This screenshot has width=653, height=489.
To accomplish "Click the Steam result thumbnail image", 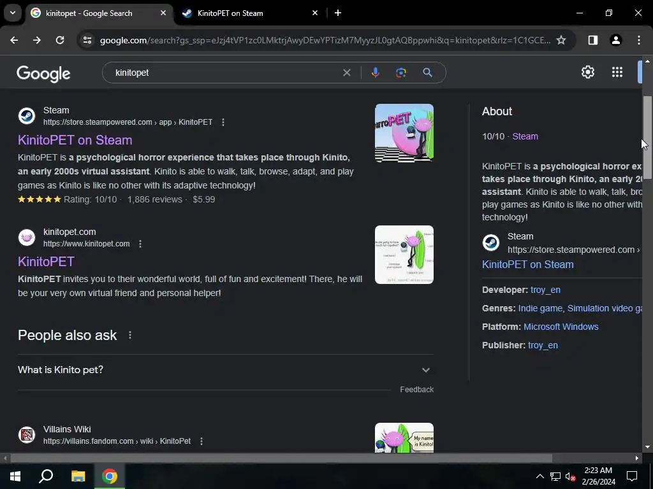I will click(404, 133).
